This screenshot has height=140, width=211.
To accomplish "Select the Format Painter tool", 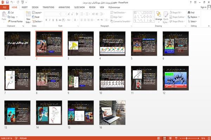I will pos(15,21).
